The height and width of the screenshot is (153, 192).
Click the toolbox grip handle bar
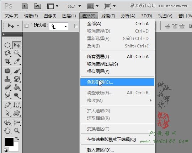(x=12, y=39)
